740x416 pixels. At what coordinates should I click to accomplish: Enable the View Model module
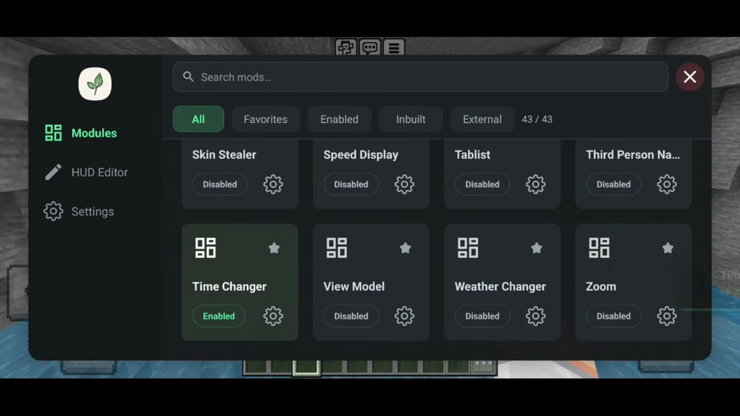(x=351, y=316)
